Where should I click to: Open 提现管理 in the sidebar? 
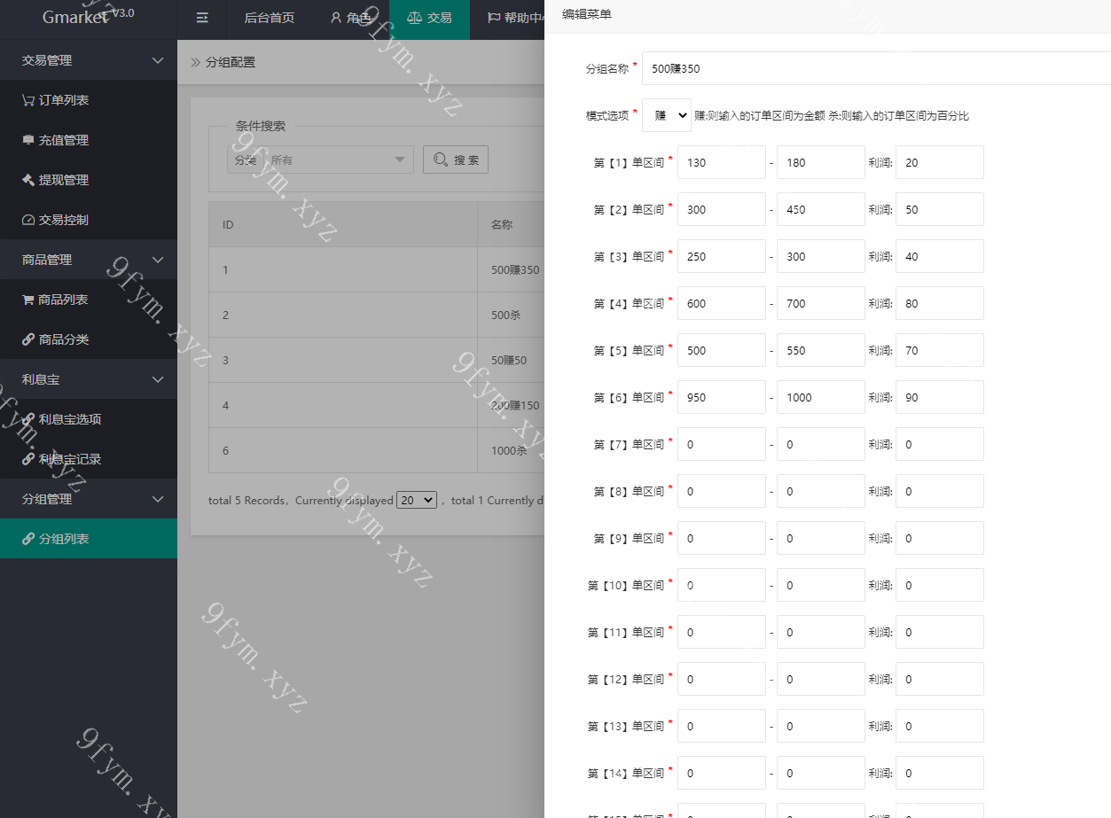click(89, 180)
